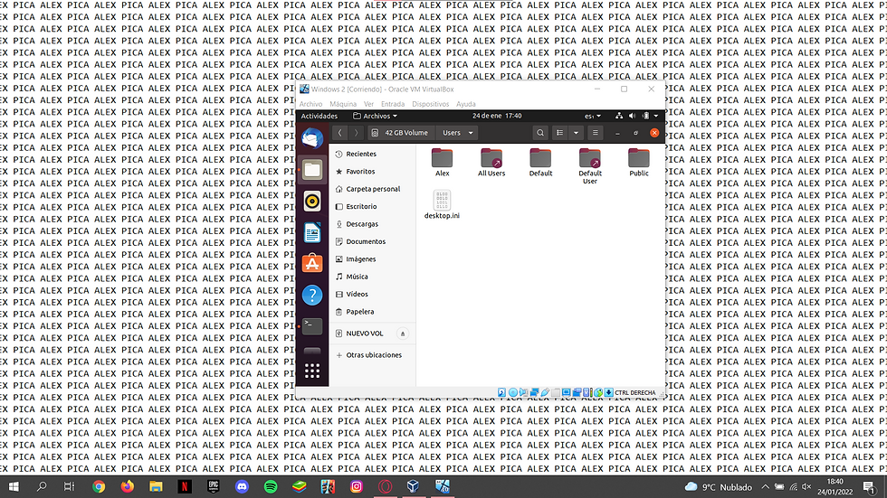
Task: Expand the Users path dropdown
Action: coord(470,133)
